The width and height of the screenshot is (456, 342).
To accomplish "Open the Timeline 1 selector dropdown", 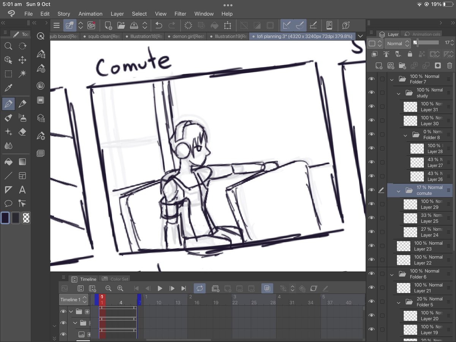I will click(74, 300).
